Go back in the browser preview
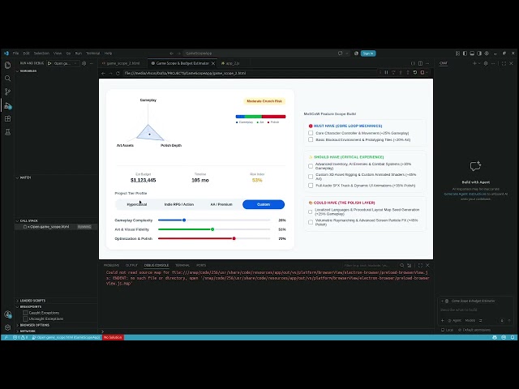The width and height of the screenshot is (519, 389). point(103,73)
